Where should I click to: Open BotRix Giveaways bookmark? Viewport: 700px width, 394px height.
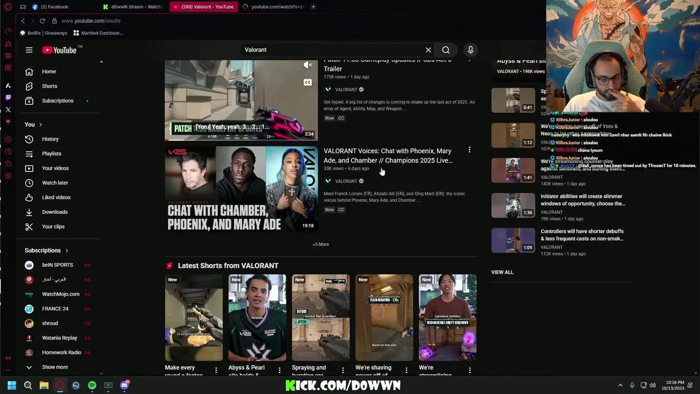coord(44,33)
